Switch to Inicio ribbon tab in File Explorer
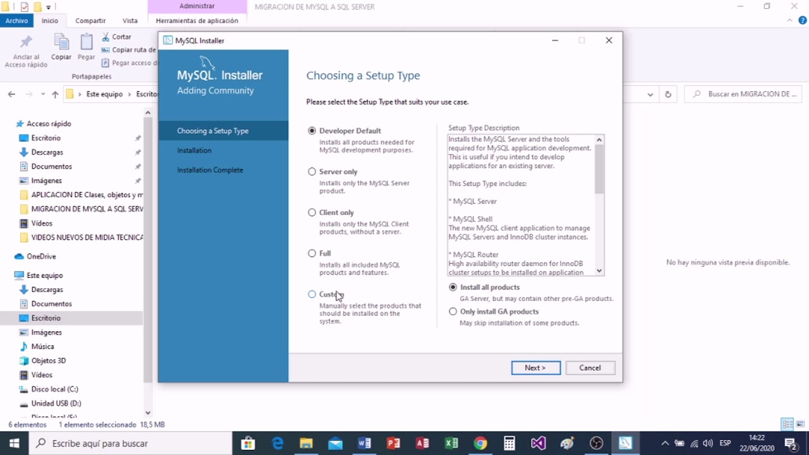This screenshot has width=809, height=455. click(x=50, y=21)
